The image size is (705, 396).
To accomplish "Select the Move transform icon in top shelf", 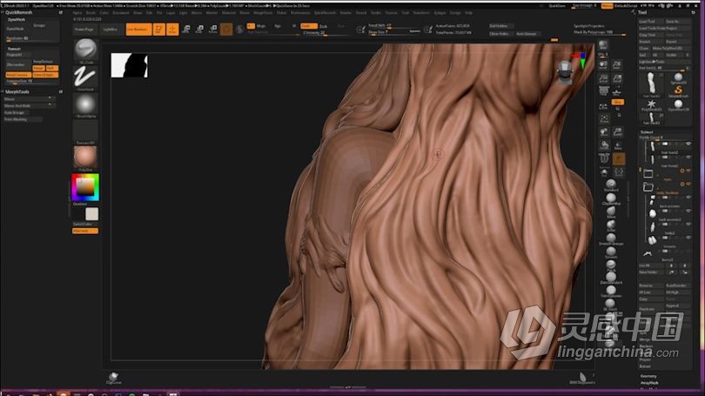I will [x=185, y=30].
